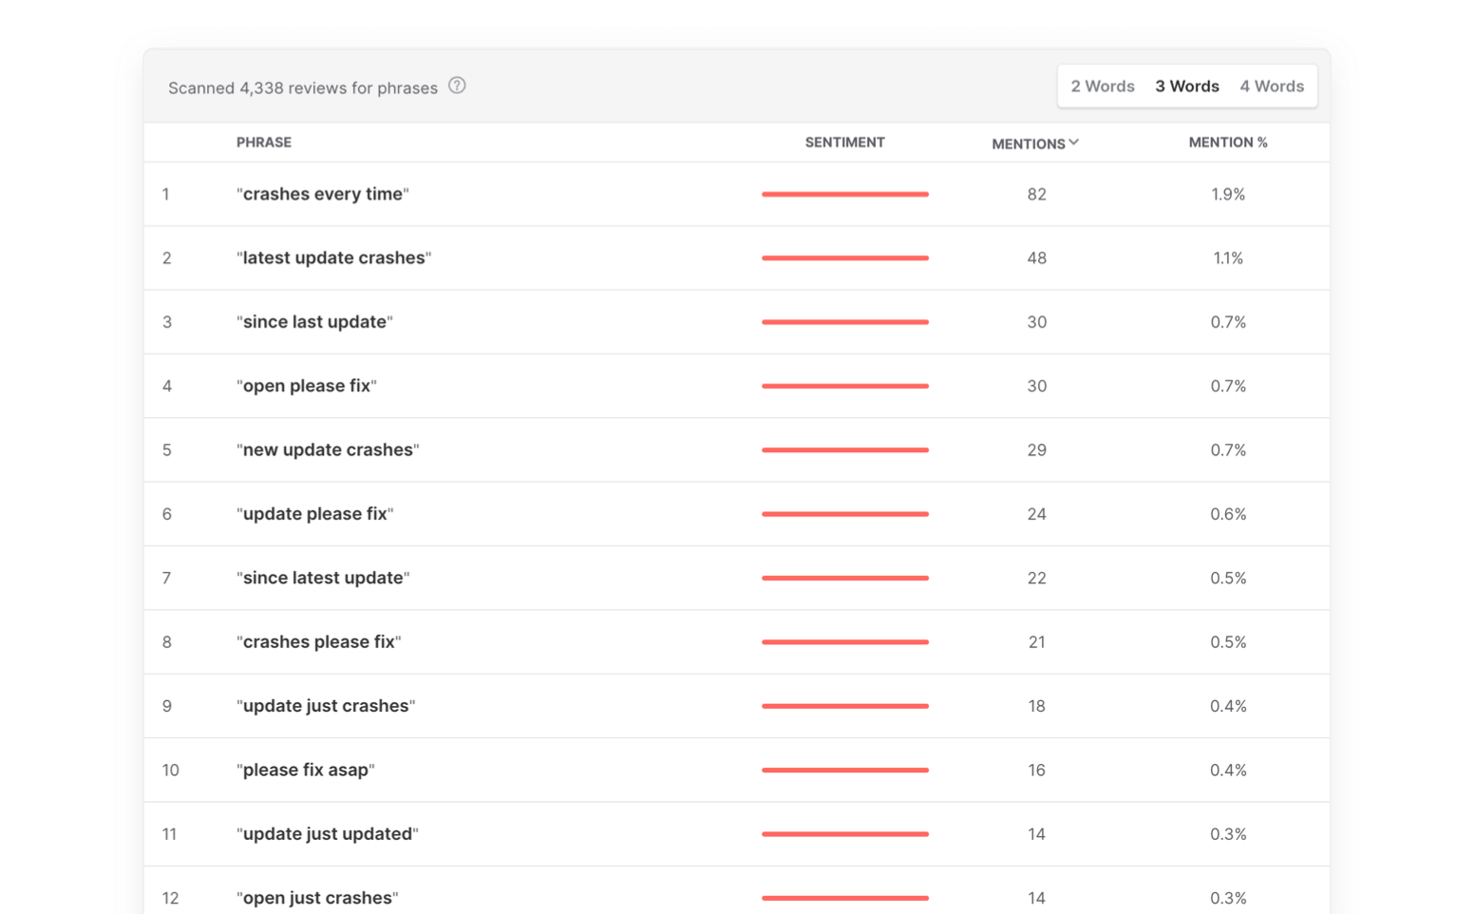The width and height of the screenshot is (1474, 914).
Task: Click the 22 mentions value
Action: pyautogui.click(x=1036, y=578)
